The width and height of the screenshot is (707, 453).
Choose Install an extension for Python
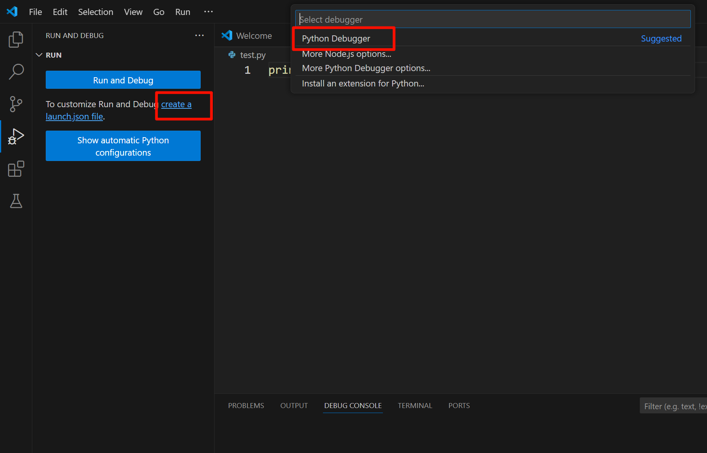coord(492,83)
